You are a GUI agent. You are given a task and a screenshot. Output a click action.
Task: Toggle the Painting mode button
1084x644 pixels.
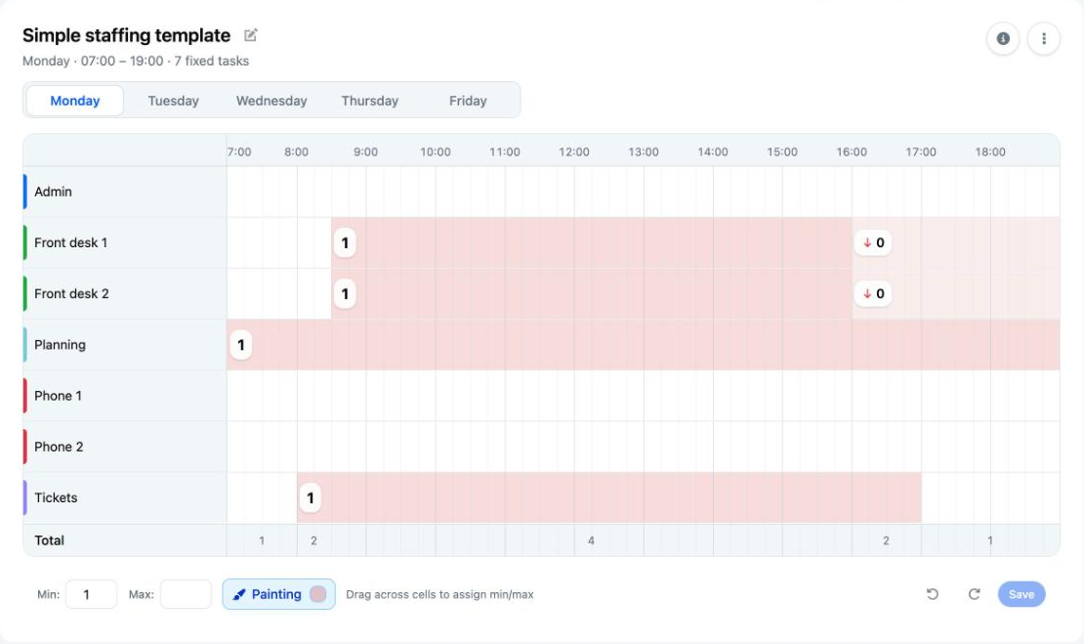[x=278, y=594]
